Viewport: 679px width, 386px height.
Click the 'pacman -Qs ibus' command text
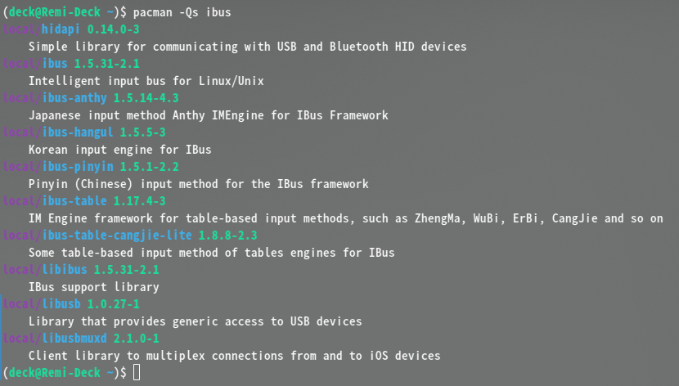coord(182,12)
